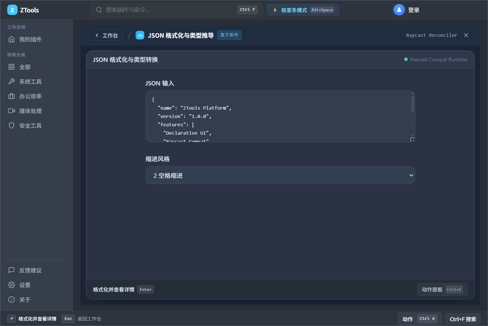This screenshot has height=326, width=488.
Task: Click the JSON plugin code icon
Action: (x=140, y=35)
